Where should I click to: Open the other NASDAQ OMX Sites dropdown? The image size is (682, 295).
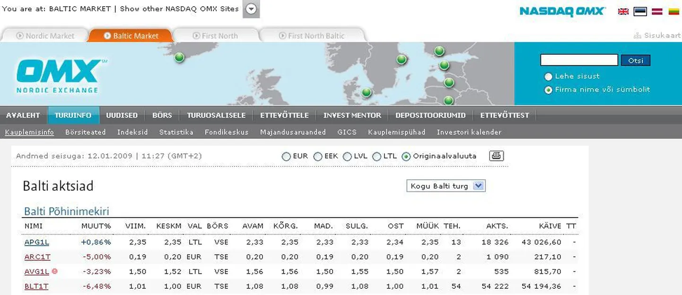click(251, 9)
